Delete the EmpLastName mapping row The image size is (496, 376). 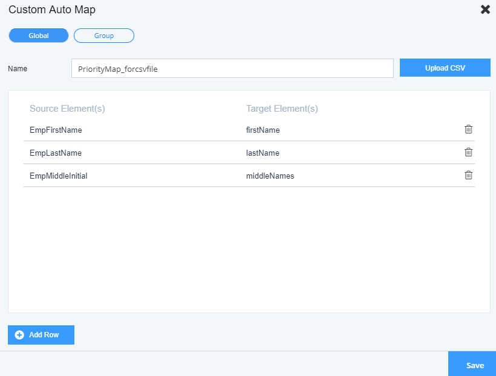pos(468,152)
